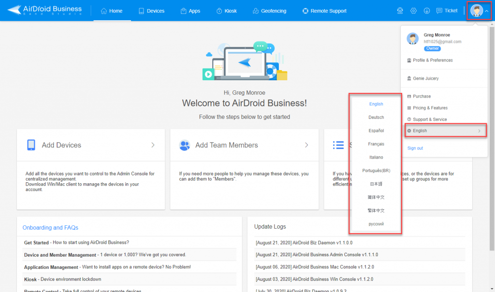
Task: Open the Purchase menu item
Action: point(419,96)
